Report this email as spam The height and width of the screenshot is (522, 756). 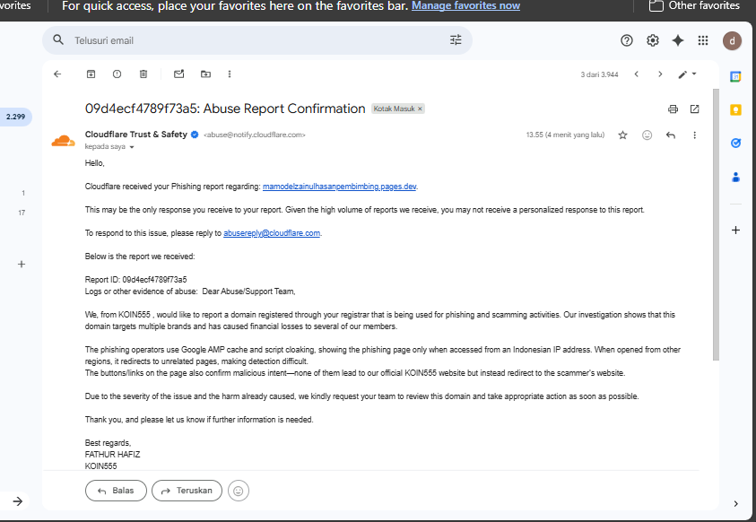117,74
